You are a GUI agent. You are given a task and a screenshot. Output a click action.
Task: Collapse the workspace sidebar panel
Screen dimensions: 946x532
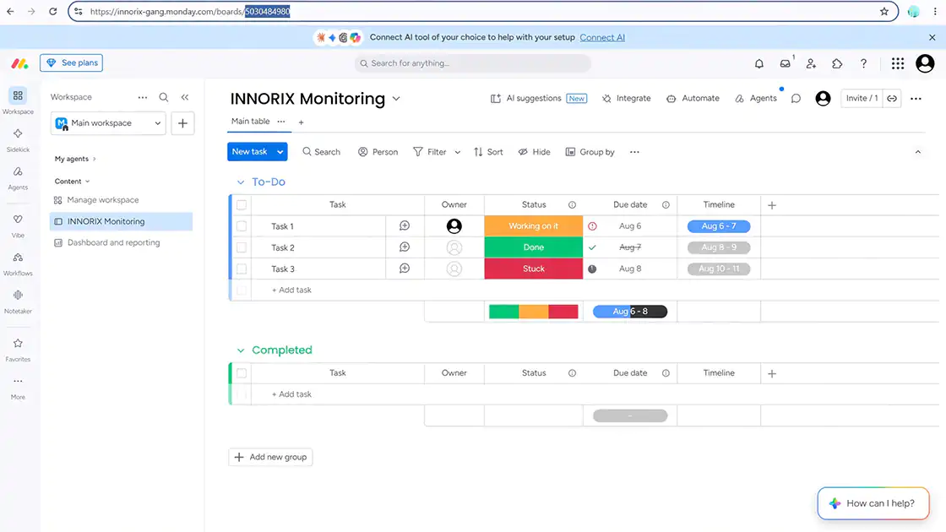pos(185,97)
